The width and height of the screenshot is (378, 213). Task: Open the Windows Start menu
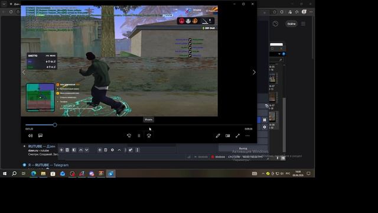tap(5, 173)
